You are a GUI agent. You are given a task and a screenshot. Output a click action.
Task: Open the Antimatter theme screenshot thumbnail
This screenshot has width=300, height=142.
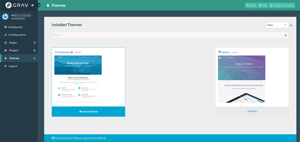[x=78, y=79]
